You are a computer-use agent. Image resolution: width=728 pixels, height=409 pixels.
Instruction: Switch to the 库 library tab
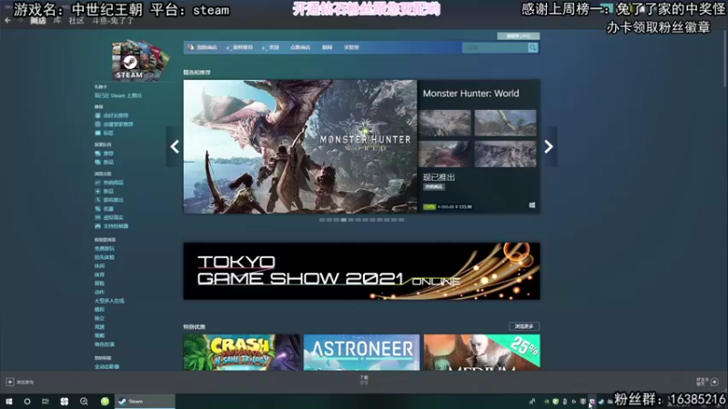point(57,21)
